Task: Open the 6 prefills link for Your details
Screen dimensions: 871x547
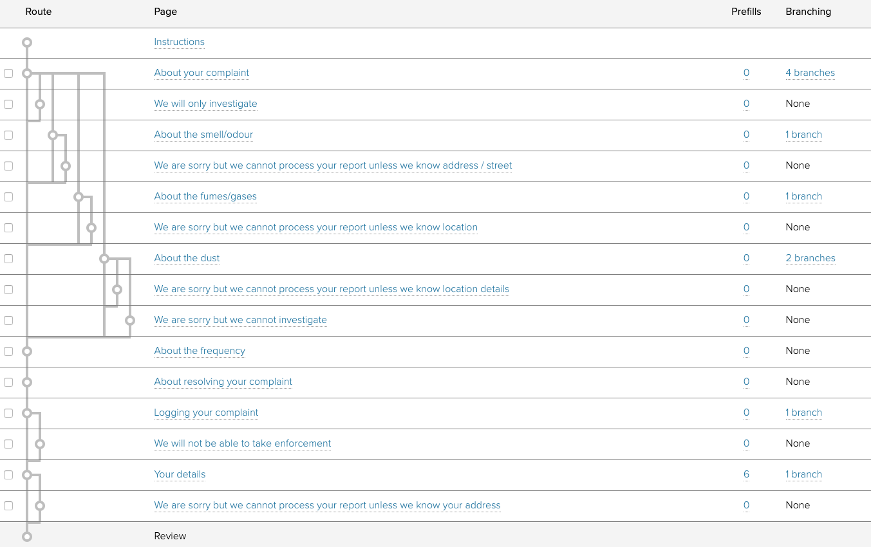Action: [746, 474]
